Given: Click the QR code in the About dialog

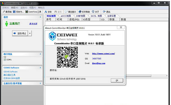Looking at the screenshot, I should click(67, 57).
